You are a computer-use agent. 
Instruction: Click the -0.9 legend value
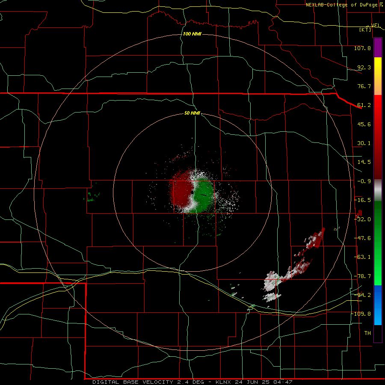[364, 181]
